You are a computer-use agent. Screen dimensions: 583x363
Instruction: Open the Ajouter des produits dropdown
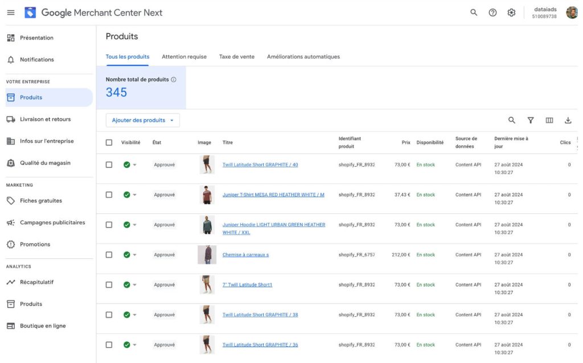tap(143, 121)
